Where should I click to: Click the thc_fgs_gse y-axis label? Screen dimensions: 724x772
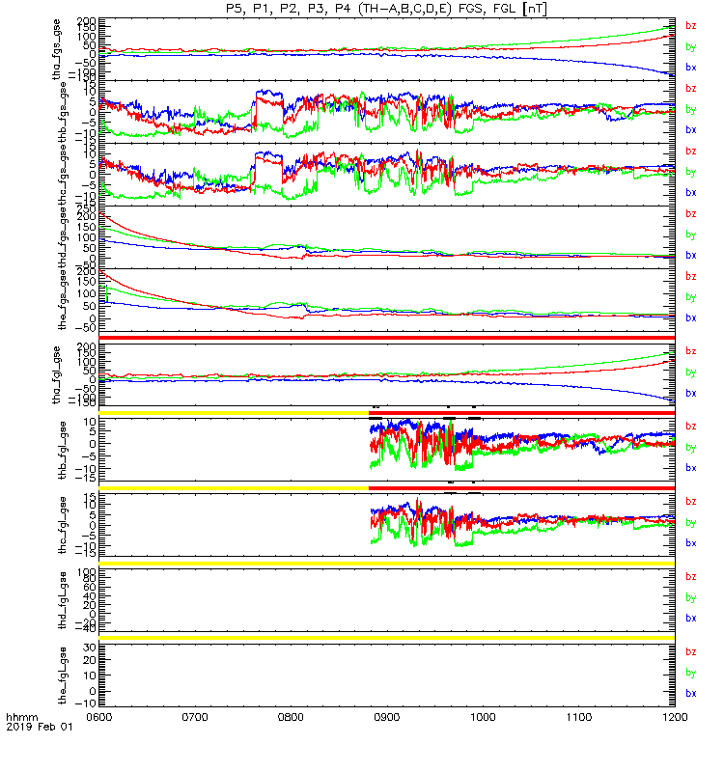click(x=62, y=174)
